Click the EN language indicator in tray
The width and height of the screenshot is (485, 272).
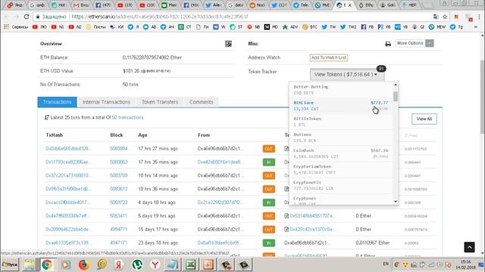click(386, 264)
